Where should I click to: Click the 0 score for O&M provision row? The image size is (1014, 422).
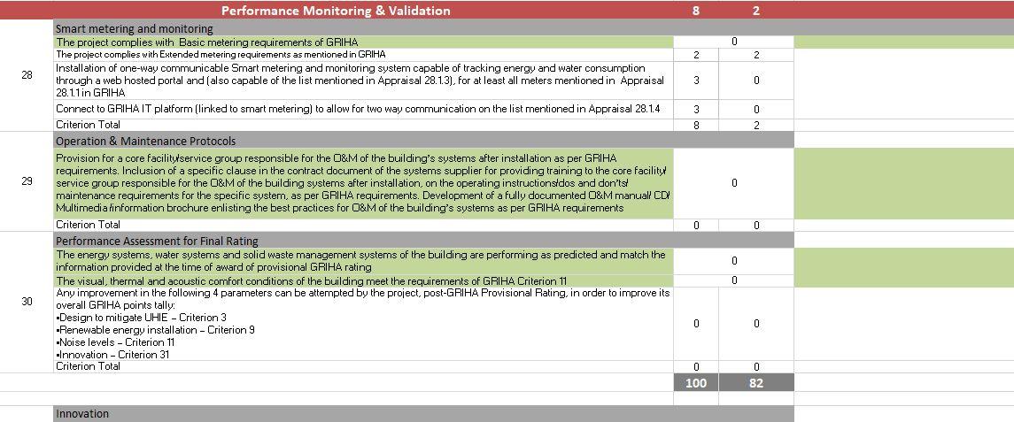click(734, 183)
